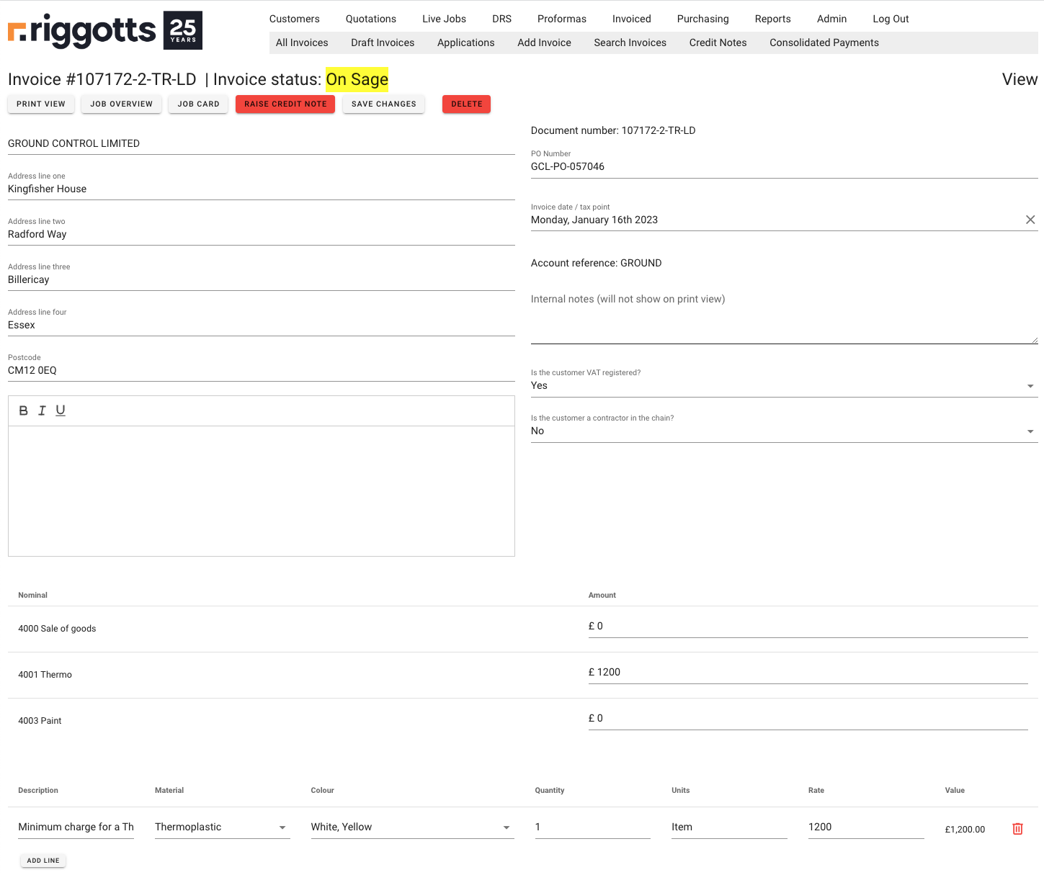1044x875 pixels.
Task: Open the VAT registered dropdown
Action: point(783,386)
